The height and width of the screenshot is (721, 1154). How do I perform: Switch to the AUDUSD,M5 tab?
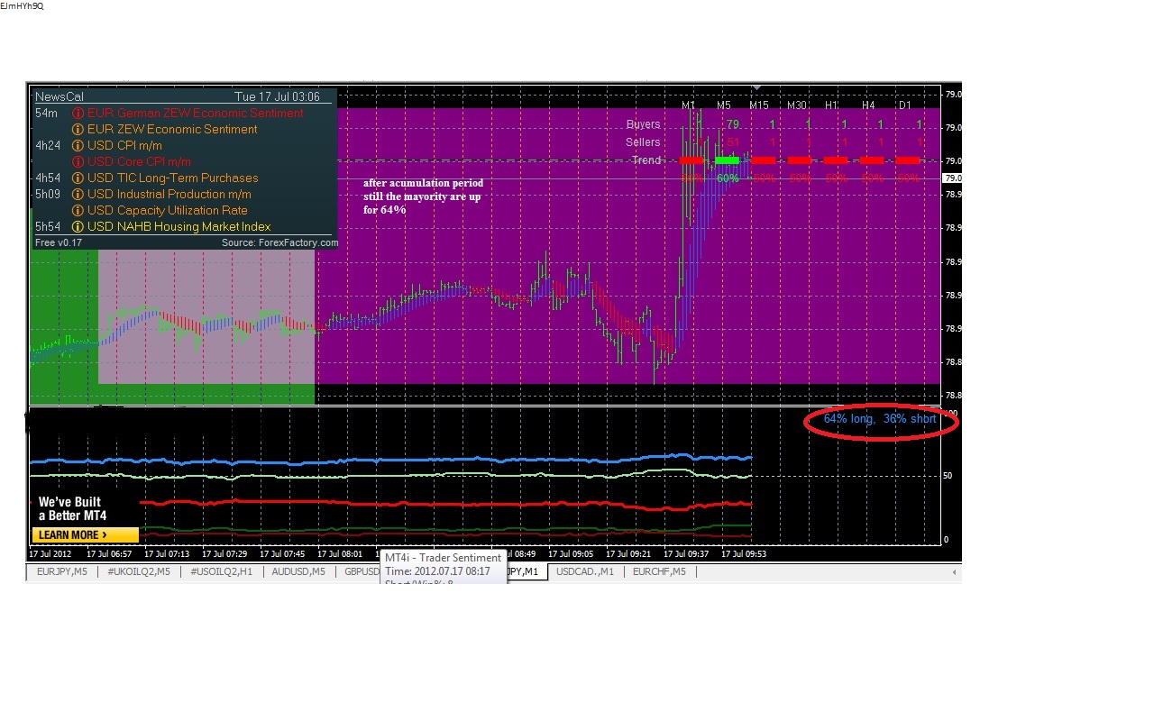tap(298, 571)
